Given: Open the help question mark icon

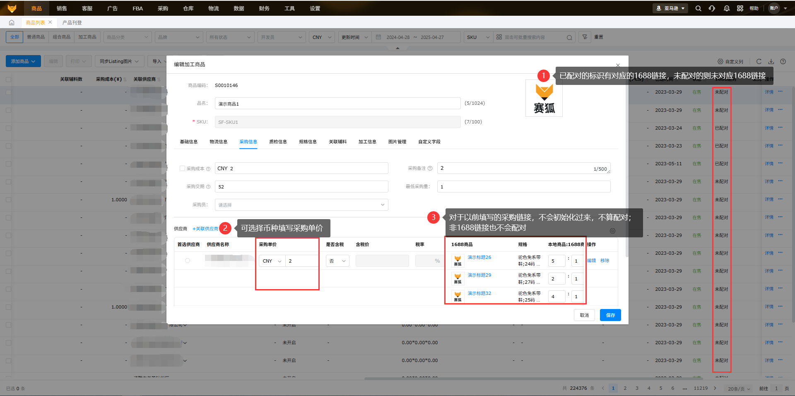Looking at the screenshot, I should (783, 61).
